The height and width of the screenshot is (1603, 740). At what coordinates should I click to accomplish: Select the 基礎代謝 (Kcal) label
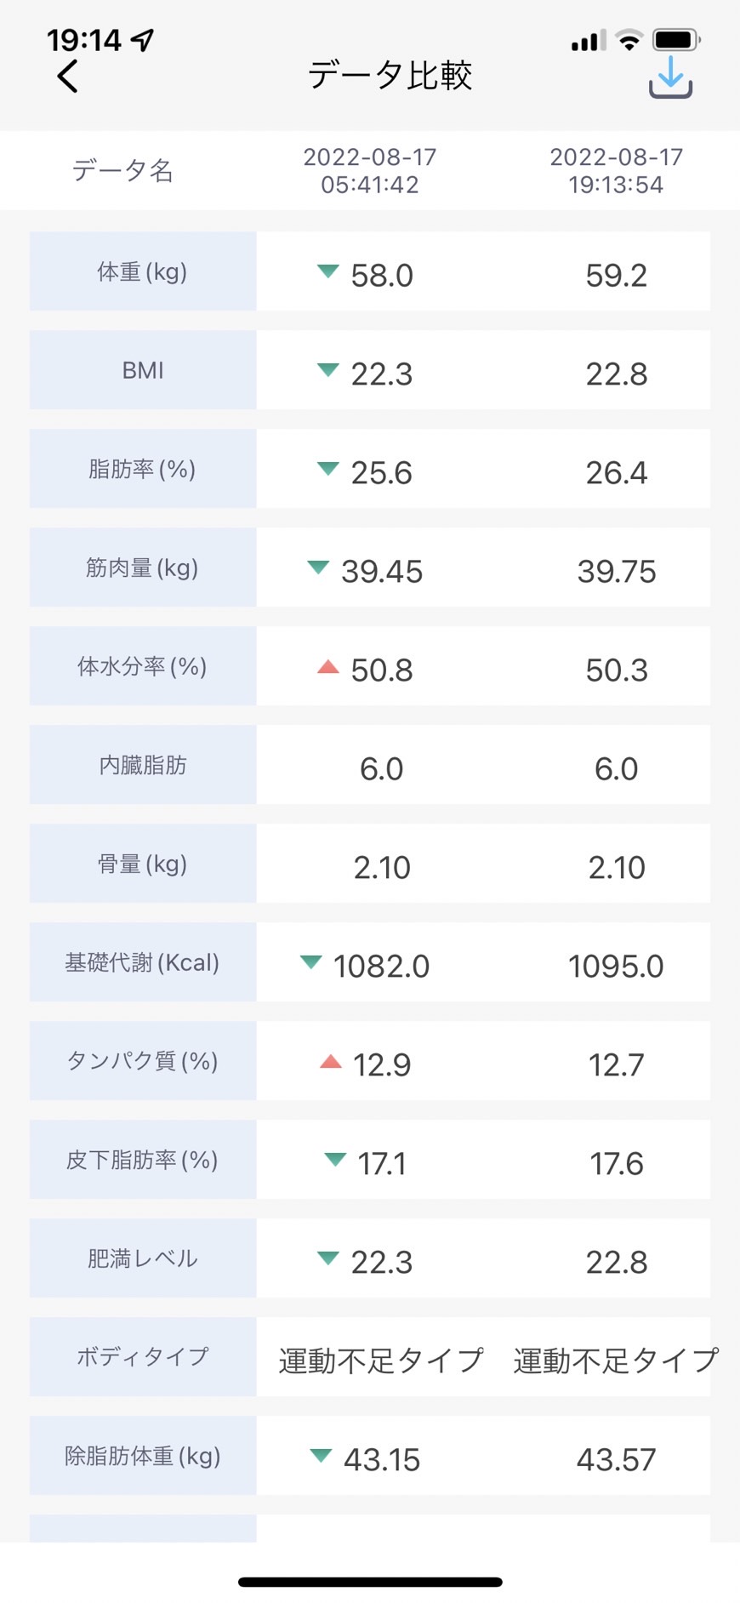[142, 962]
